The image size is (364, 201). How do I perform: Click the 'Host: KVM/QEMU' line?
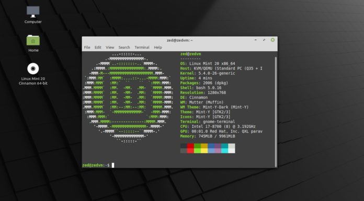(221, 68)
